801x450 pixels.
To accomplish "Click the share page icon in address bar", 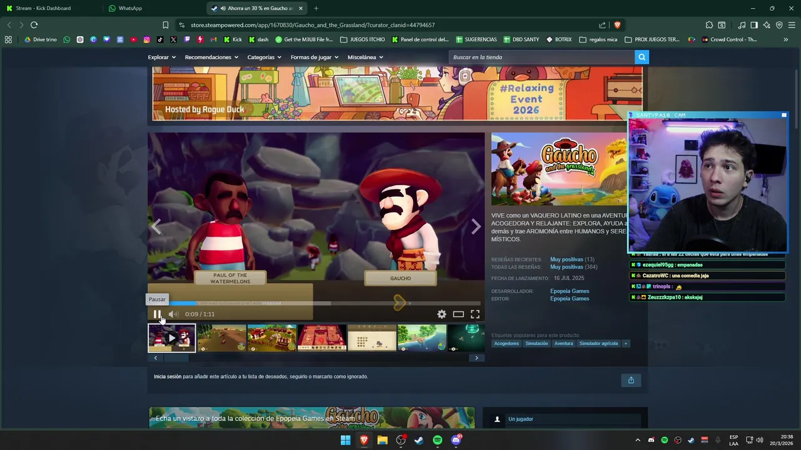I will tap(602, 25).
